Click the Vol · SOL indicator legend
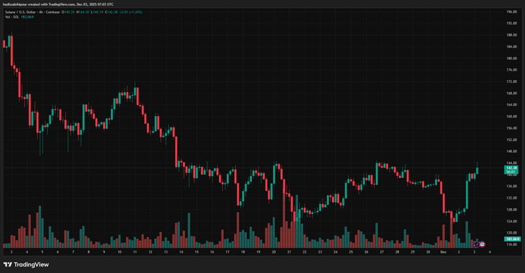 [13, 16]
